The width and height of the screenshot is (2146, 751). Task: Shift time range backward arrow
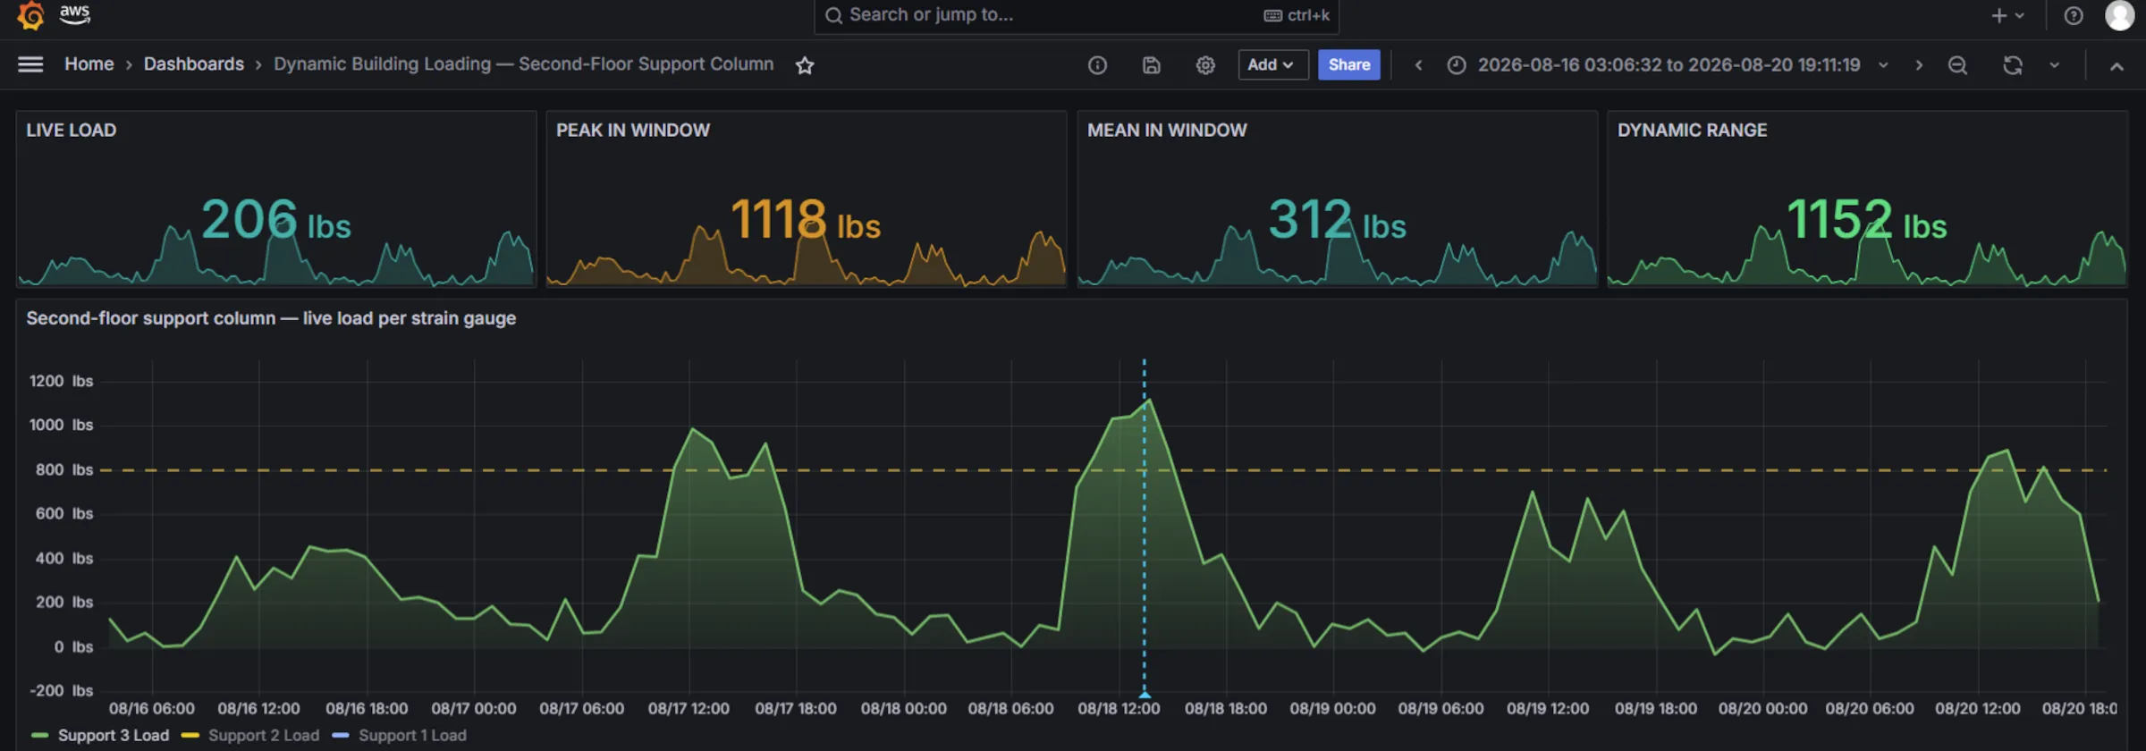[x=1418, y=65]
